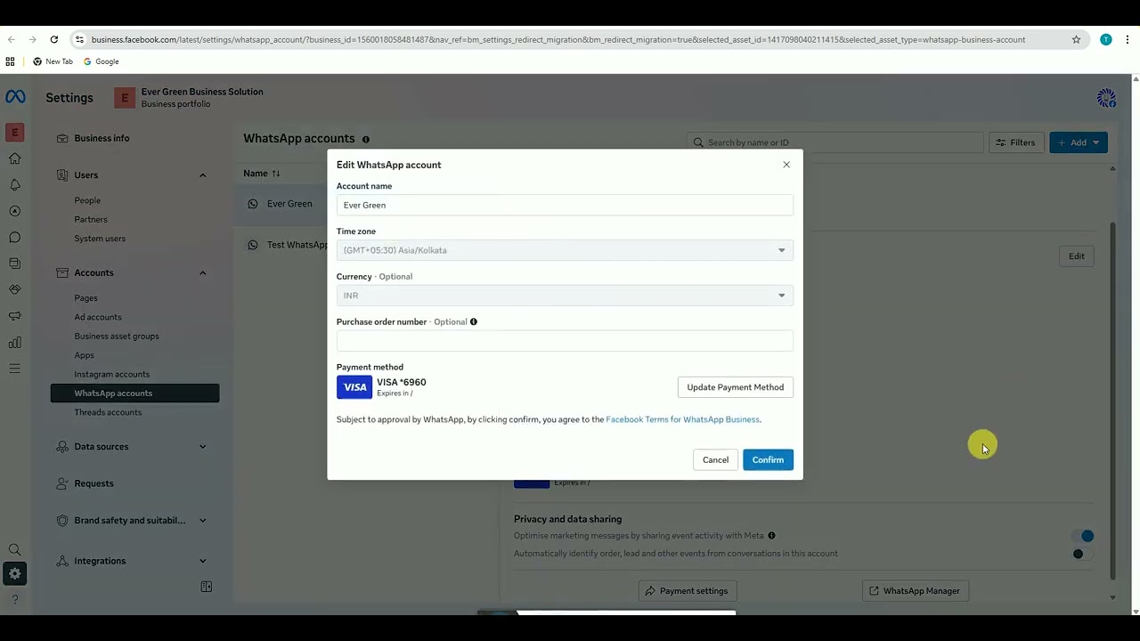This screenshot has height=641, width=1140.
Task: Open Payment settings button
Action: pos(687,591)
